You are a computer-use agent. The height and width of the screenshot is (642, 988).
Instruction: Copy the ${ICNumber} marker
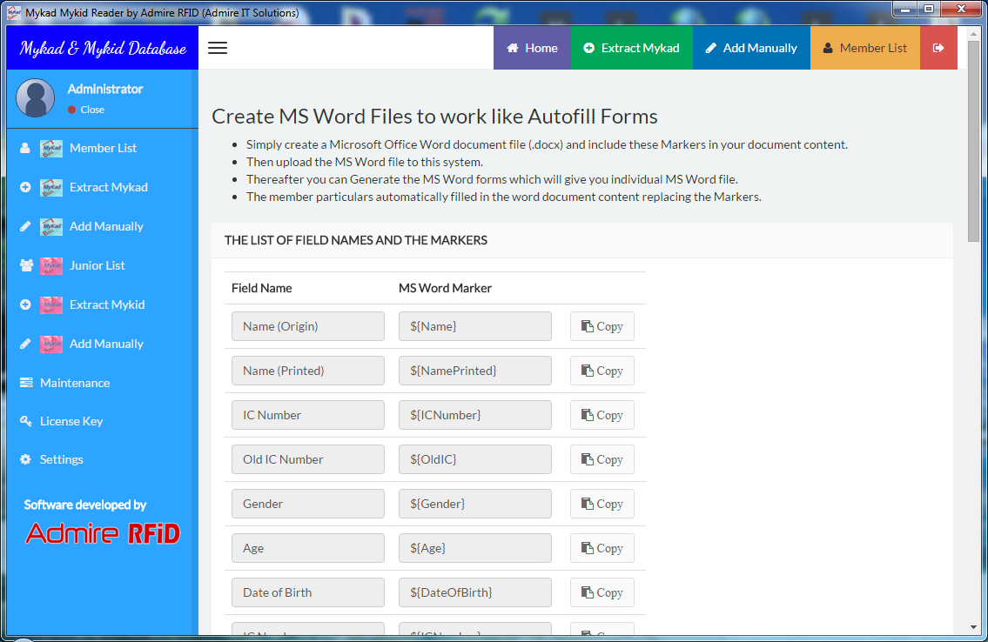point(602,415)
